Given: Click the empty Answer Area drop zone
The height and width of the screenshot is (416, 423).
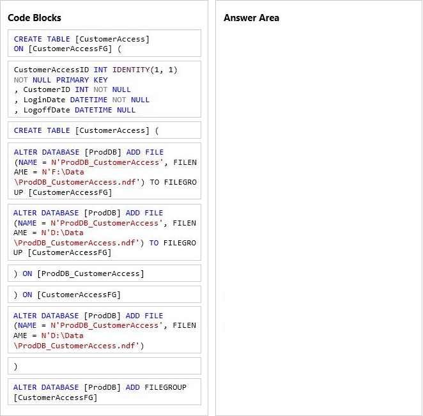Looking at the screenshot, I should 318,217.
